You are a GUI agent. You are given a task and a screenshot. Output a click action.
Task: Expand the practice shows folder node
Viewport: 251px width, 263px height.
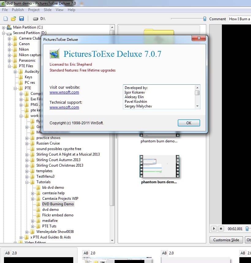[x=27, y=138]
